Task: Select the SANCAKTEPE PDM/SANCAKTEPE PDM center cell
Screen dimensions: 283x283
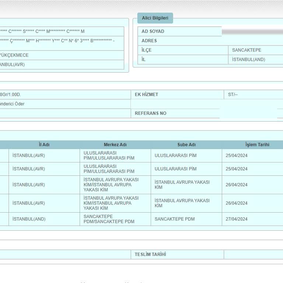Action: point(109,219)
